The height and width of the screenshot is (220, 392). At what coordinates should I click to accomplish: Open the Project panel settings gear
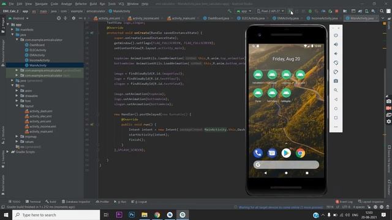pos(73,18)
